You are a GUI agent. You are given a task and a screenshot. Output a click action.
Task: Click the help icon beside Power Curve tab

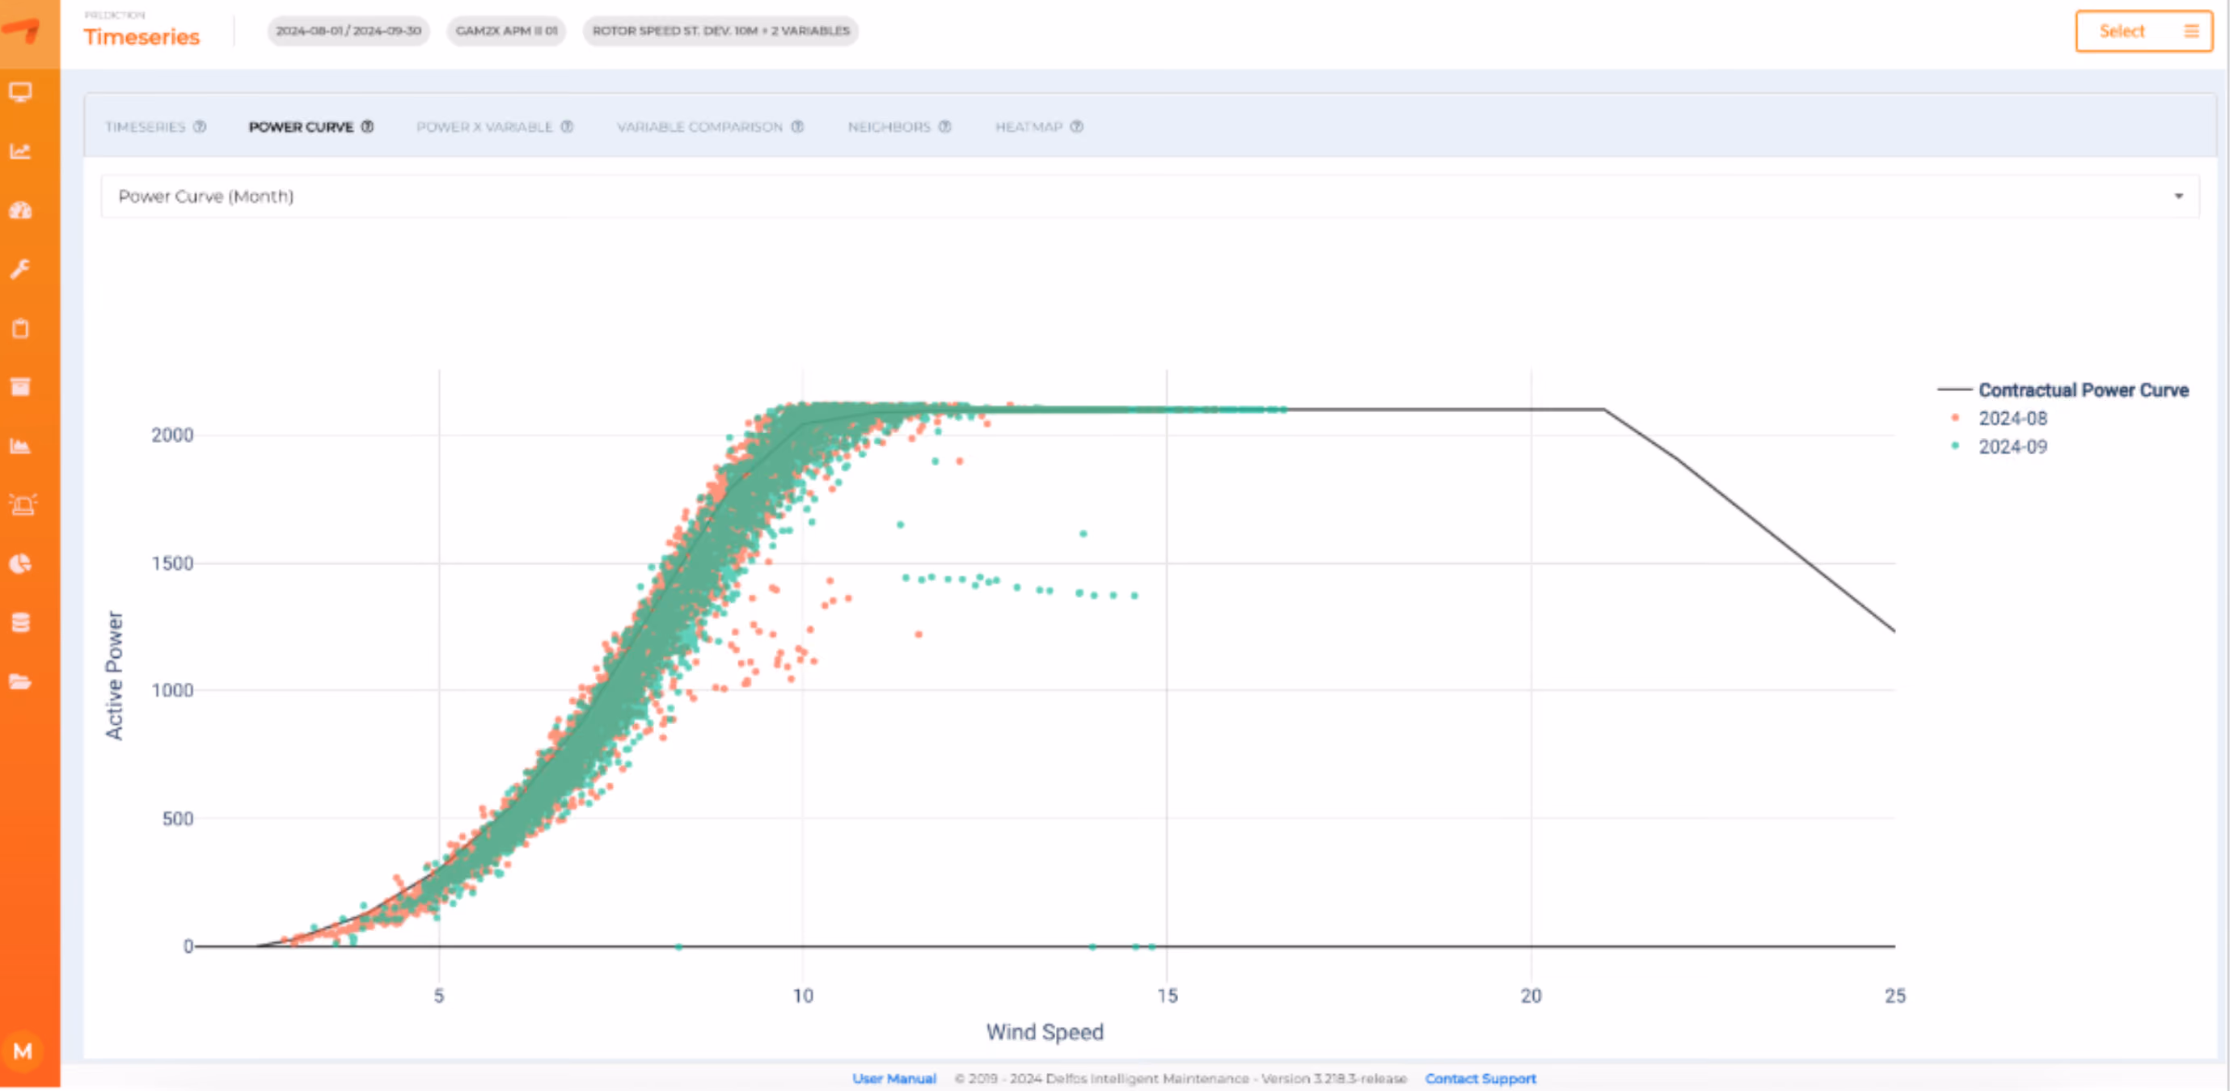pos(368,126)
